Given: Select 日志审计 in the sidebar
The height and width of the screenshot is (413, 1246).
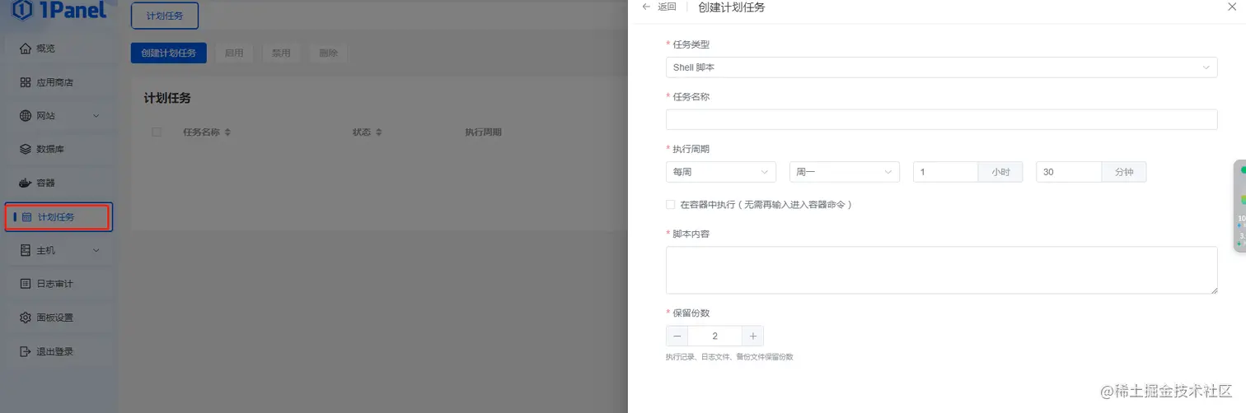Looking at the screenshot, I should click(x=59, y=284).
